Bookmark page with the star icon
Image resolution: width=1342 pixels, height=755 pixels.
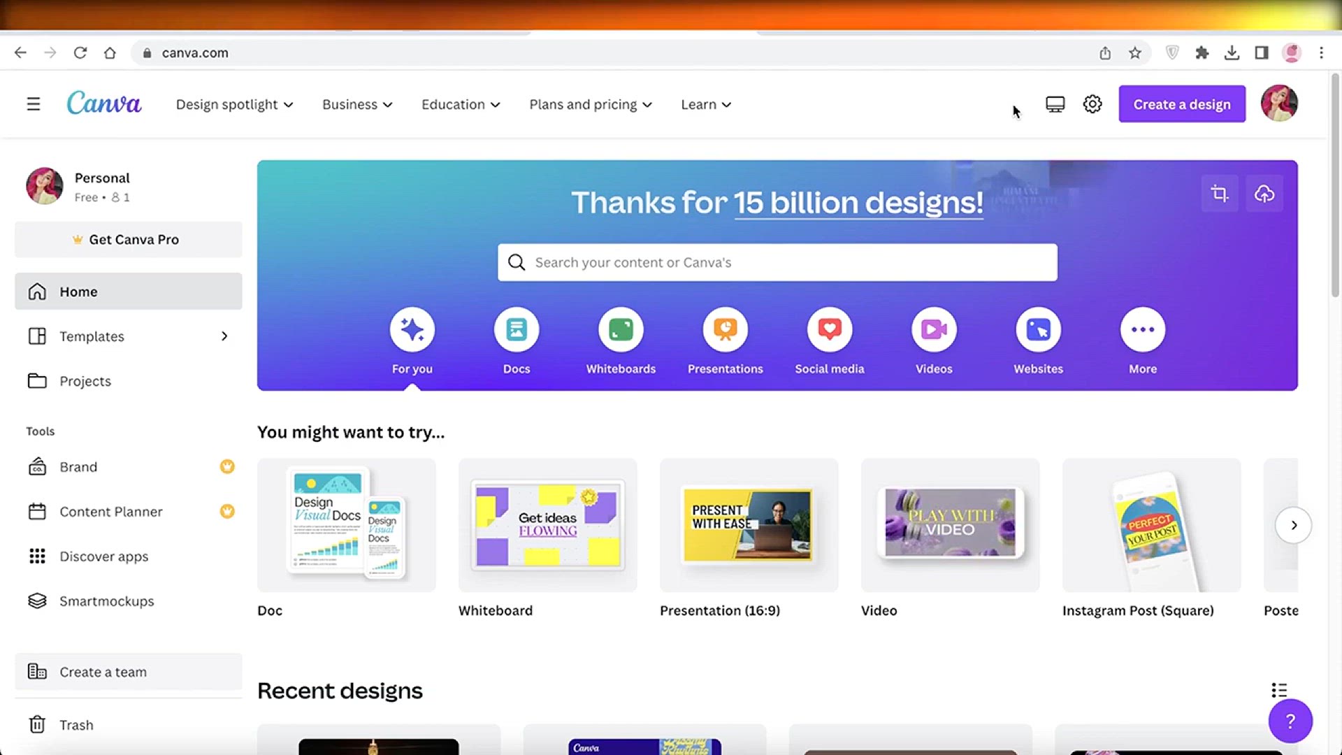click(x=1135, y=52)
